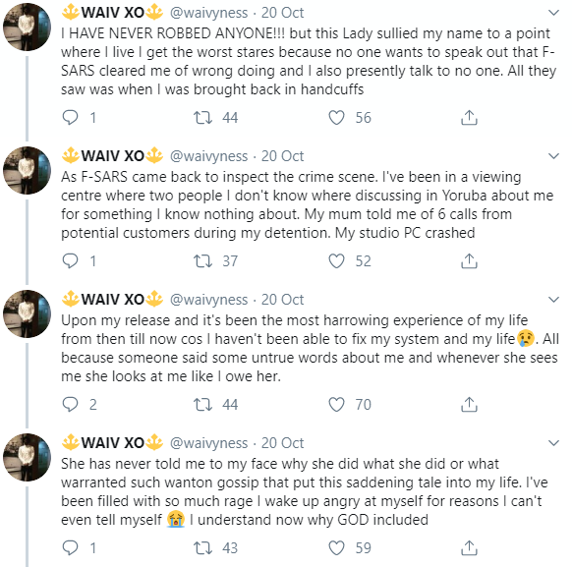Reply to the 'I HAVE NEVER ROBBED ANYONE' tweet
Screen dimensions: 572x567
[x=70, y=118]
